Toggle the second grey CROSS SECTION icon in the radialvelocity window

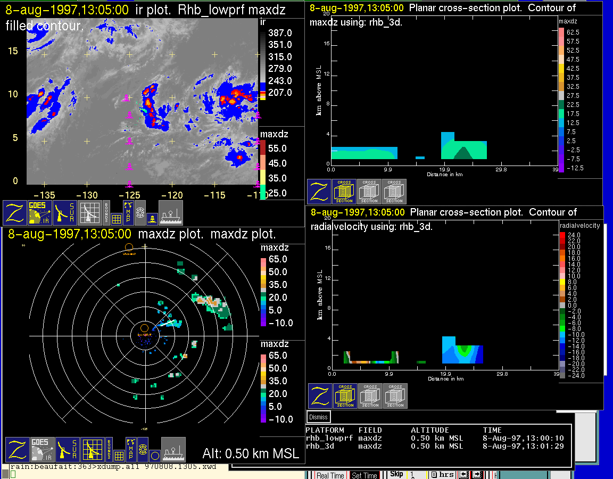coord(370,396)
